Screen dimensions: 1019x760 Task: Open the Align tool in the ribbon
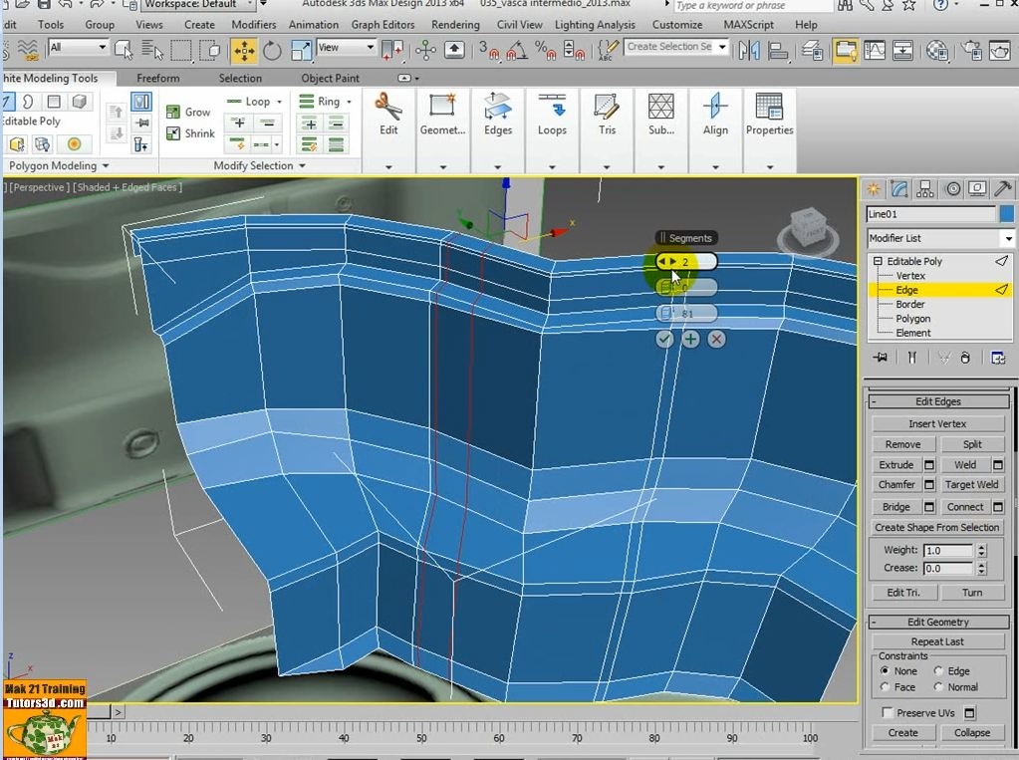[x=714, y=118]
